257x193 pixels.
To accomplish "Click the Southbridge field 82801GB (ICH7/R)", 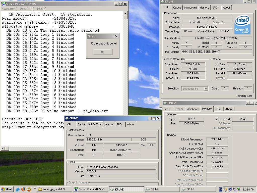I will [x=121, y=150].
